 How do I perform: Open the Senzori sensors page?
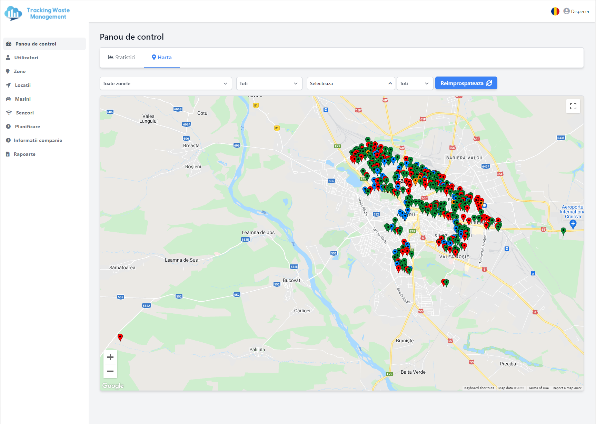[x=25, y=113]
